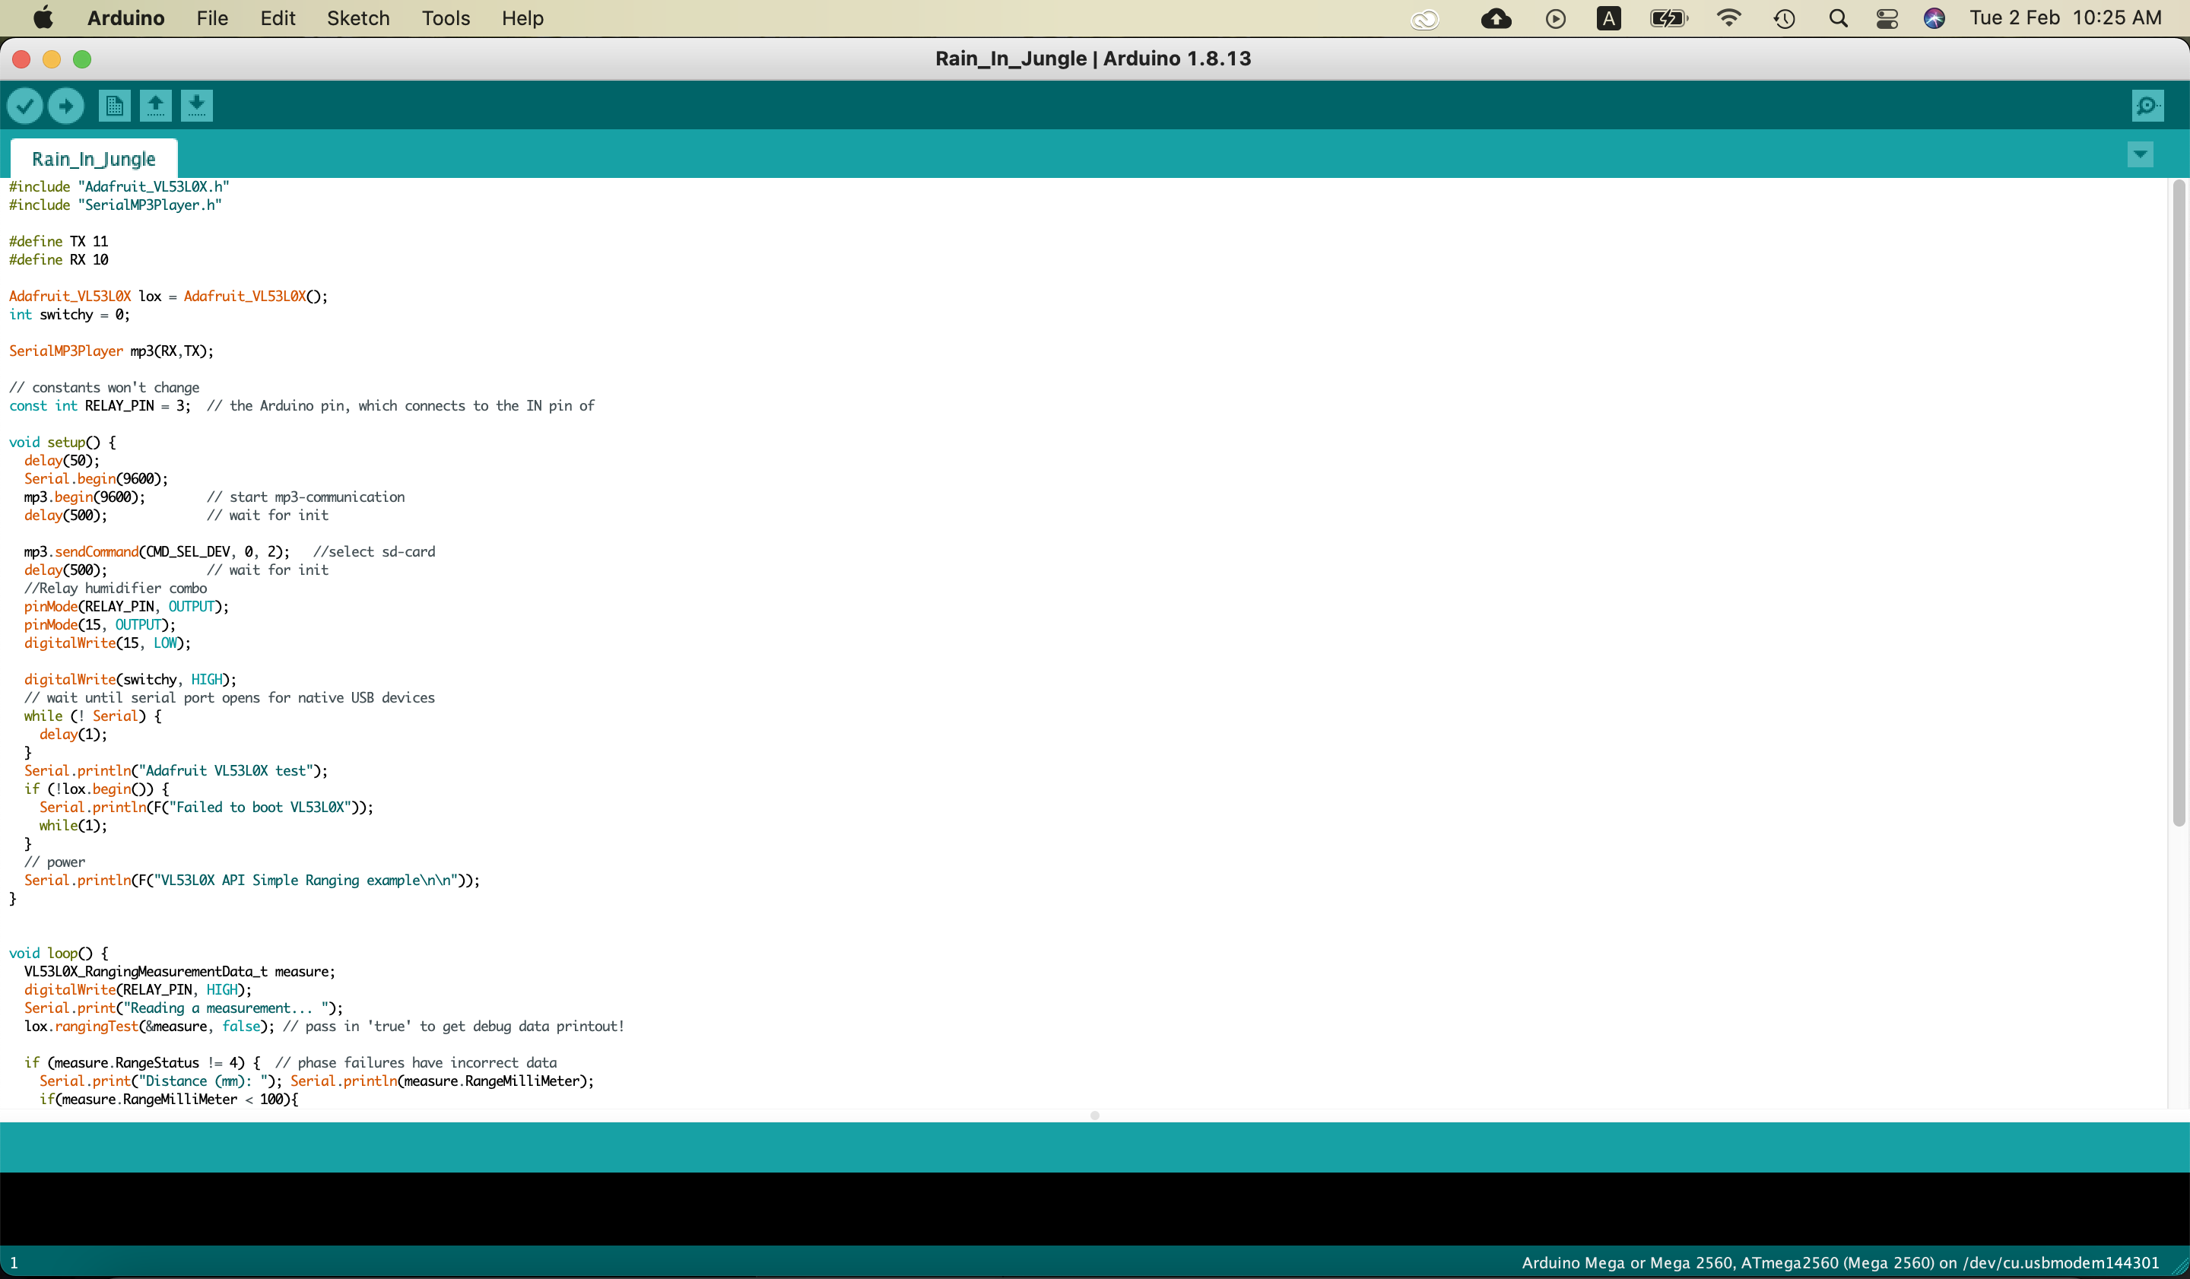Image resolution: width=2190 pixels, height=1279 pixels.
Task: Click the input source A icon
Action: 1608,18
